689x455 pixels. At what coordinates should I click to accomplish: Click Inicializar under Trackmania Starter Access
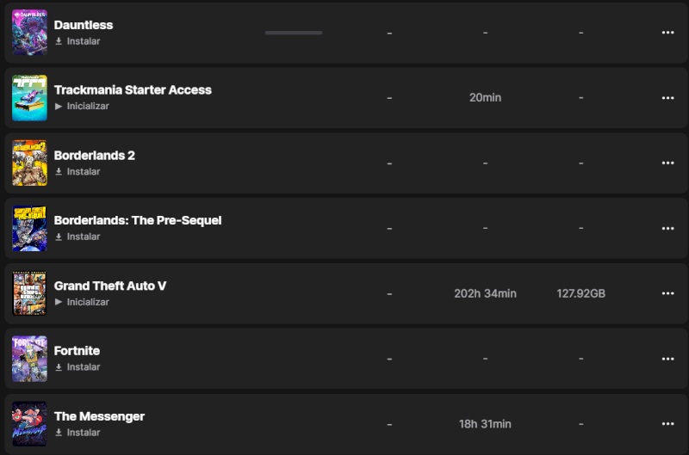[x=87, y=107]
